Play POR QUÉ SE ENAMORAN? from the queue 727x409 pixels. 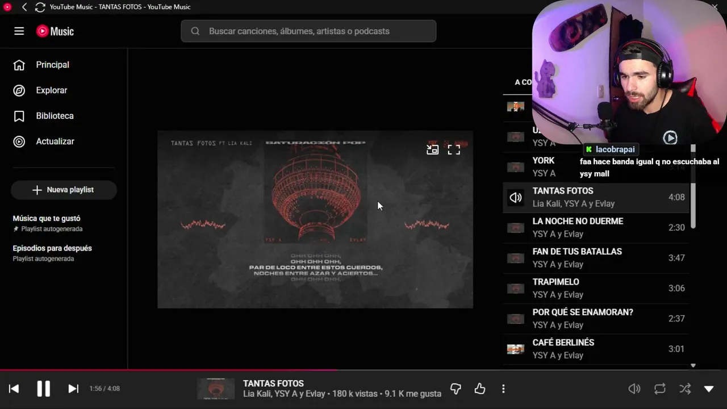tap(596, 318)
